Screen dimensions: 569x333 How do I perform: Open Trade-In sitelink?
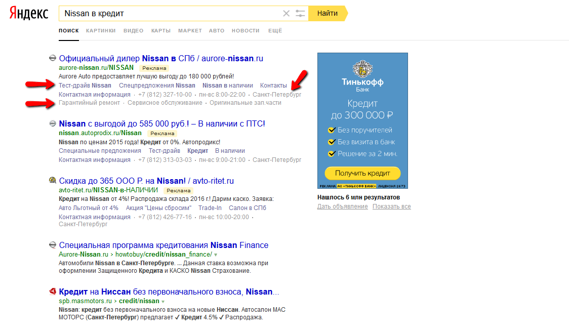click(x=210, y=208)
